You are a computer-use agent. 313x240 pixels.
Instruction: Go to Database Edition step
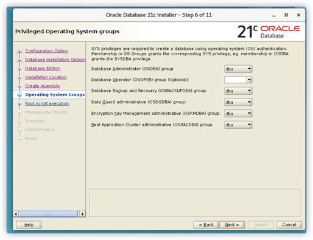(x=43, y=69)
